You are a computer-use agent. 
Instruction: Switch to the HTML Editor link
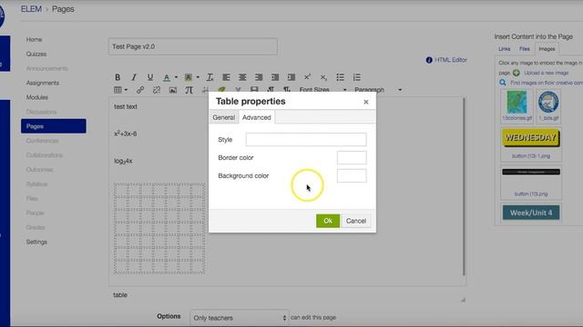(451, 60)
